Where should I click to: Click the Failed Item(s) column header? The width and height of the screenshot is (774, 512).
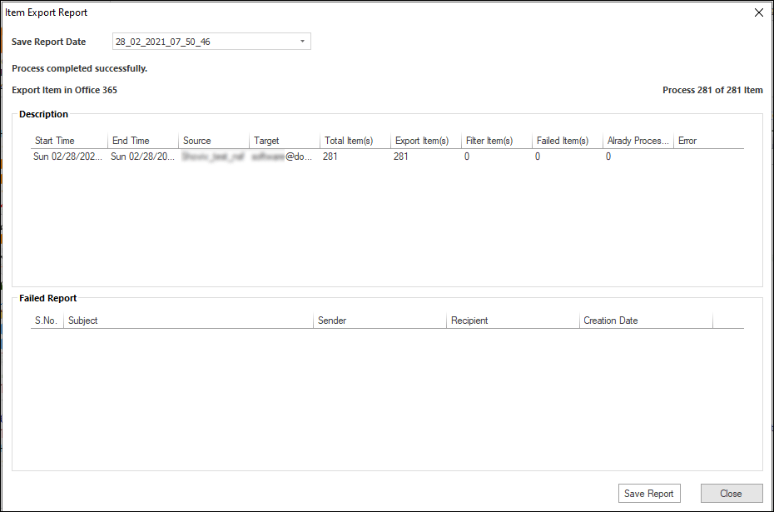tap(568, 141)
